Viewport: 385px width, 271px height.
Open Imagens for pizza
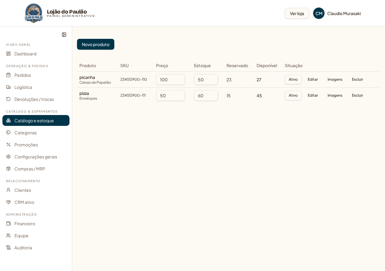[335, 95]
